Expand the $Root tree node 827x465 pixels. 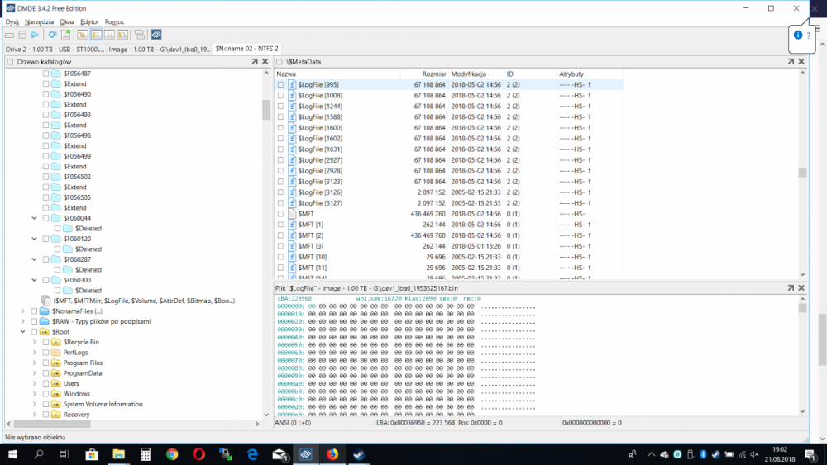coord(22,332)
